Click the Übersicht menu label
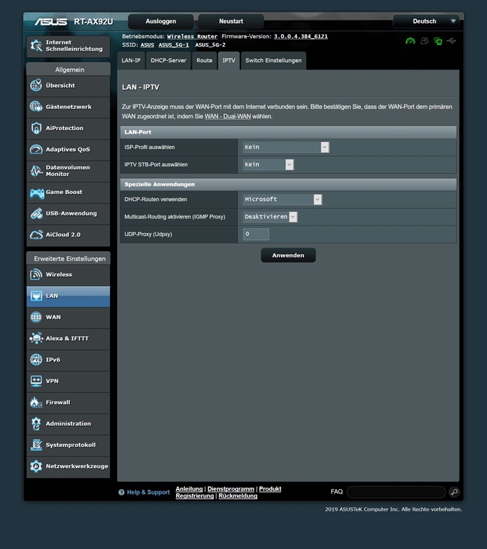This screenshot has height=549, width=487. point(61,86)
